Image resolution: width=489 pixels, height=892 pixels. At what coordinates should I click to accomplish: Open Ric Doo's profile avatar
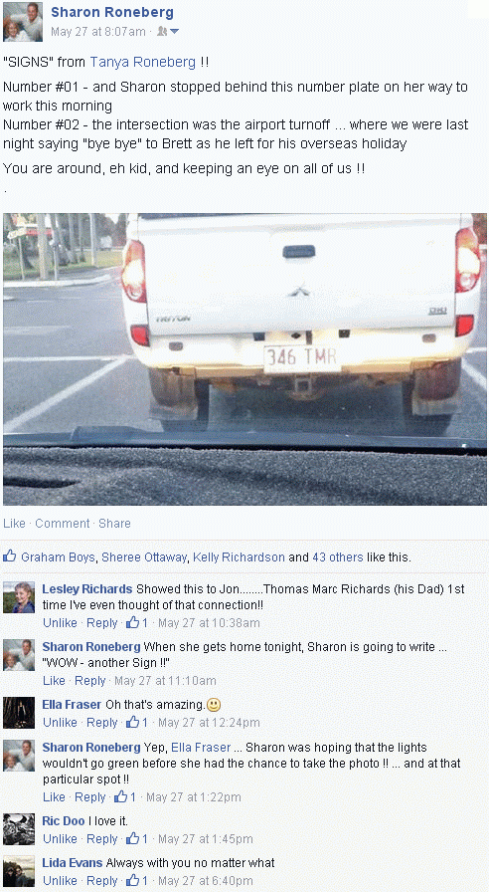tap(19, 829)
